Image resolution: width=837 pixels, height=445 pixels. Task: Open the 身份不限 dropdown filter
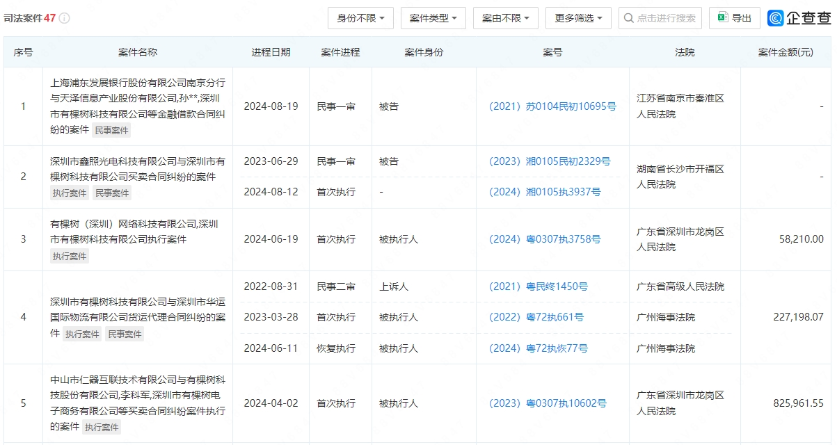(x=360, y=18)
